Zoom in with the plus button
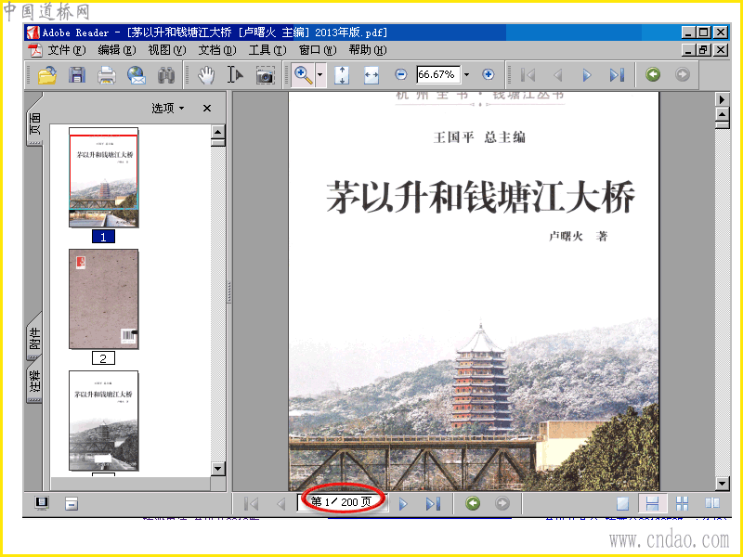This screenshot has width=743, height=557. pos(489,74)
